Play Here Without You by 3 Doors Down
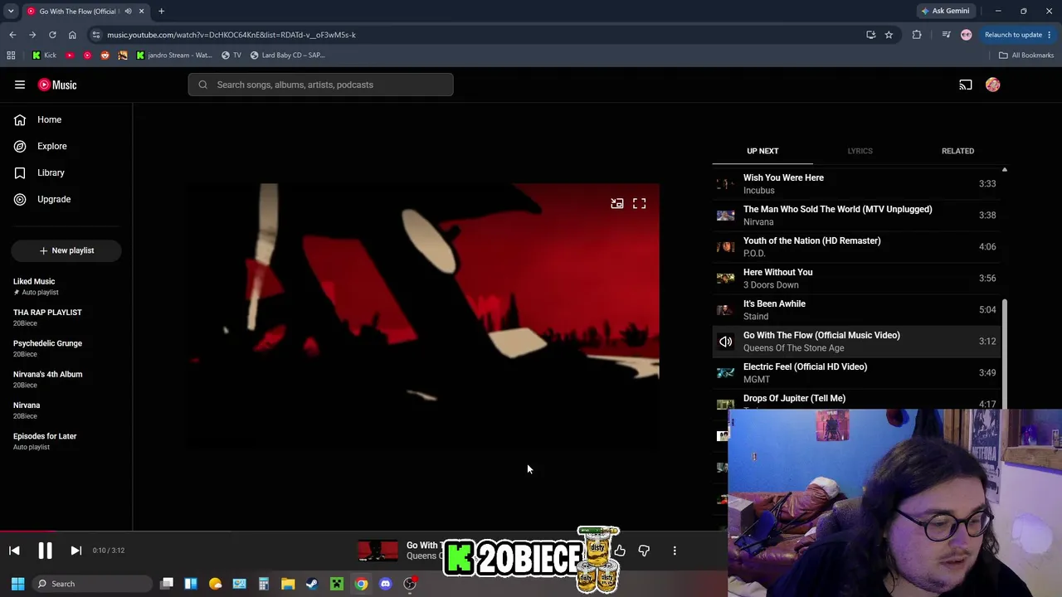Image resolution: width=1062 pixels, height=597 pixels. 856,278
